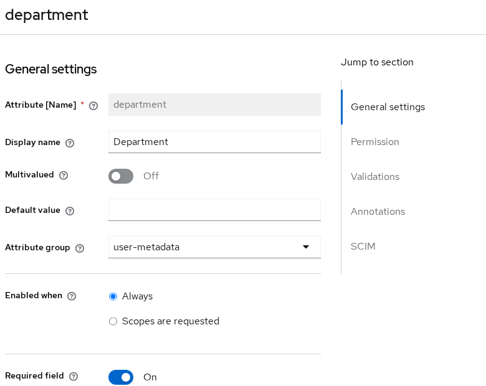Jump to SCIM section
486x386 pixels.
[363, 247]
